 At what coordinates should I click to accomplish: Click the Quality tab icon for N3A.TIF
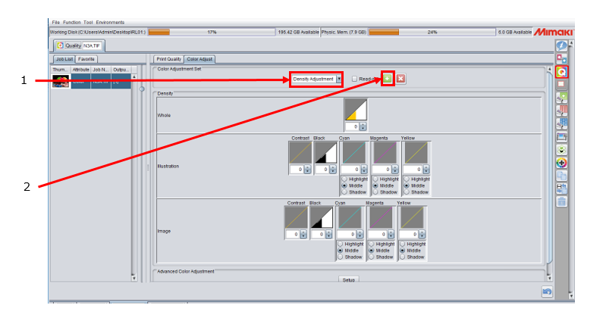click(61, 45)
